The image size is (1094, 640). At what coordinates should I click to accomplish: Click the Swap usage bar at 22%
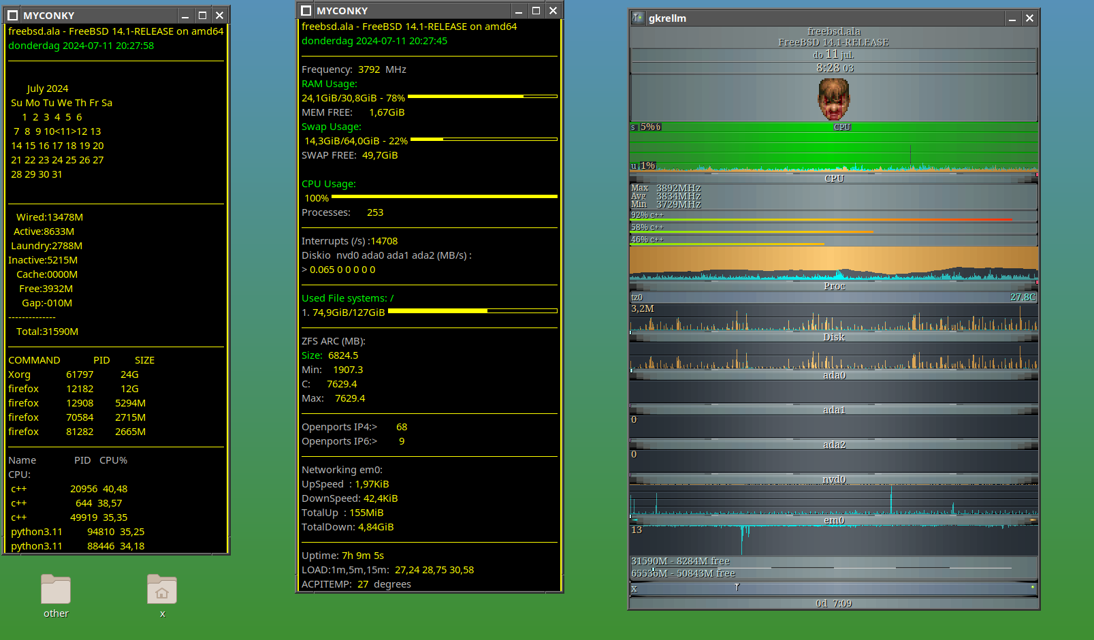[484, 140]
